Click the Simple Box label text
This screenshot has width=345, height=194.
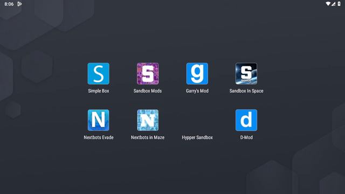click(x=98, y=91)
